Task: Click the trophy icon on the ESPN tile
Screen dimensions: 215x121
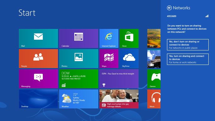Action: point(104,85)
